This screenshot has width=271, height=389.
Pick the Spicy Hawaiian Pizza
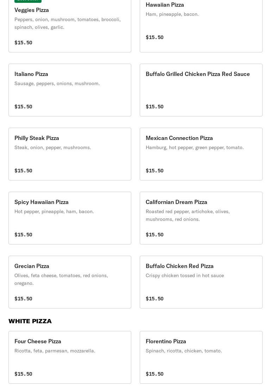click(70, 218)
